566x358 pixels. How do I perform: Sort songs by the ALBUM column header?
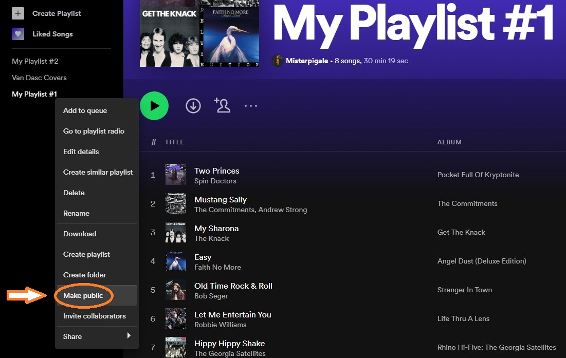point(449,142)
